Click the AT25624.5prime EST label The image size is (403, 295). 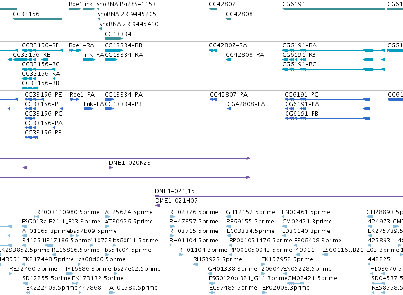click(128, 212)
